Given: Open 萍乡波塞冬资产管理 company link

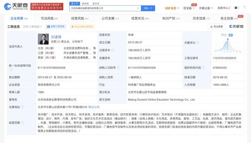Looking at the screenshot, I should click(77, 53).
